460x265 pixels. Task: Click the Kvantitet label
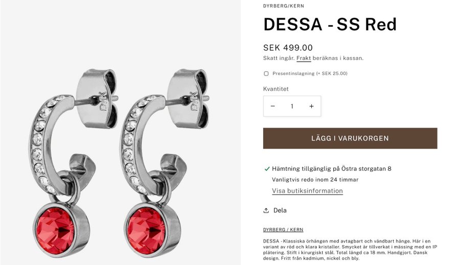276,89
